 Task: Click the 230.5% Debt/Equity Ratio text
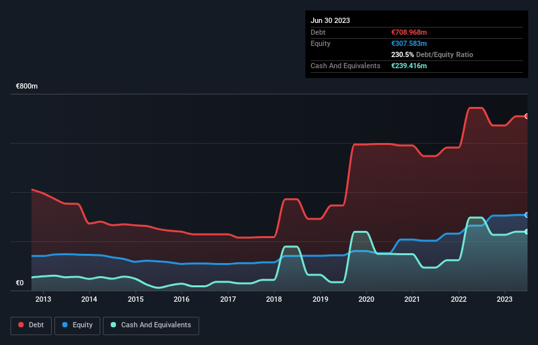432,54
